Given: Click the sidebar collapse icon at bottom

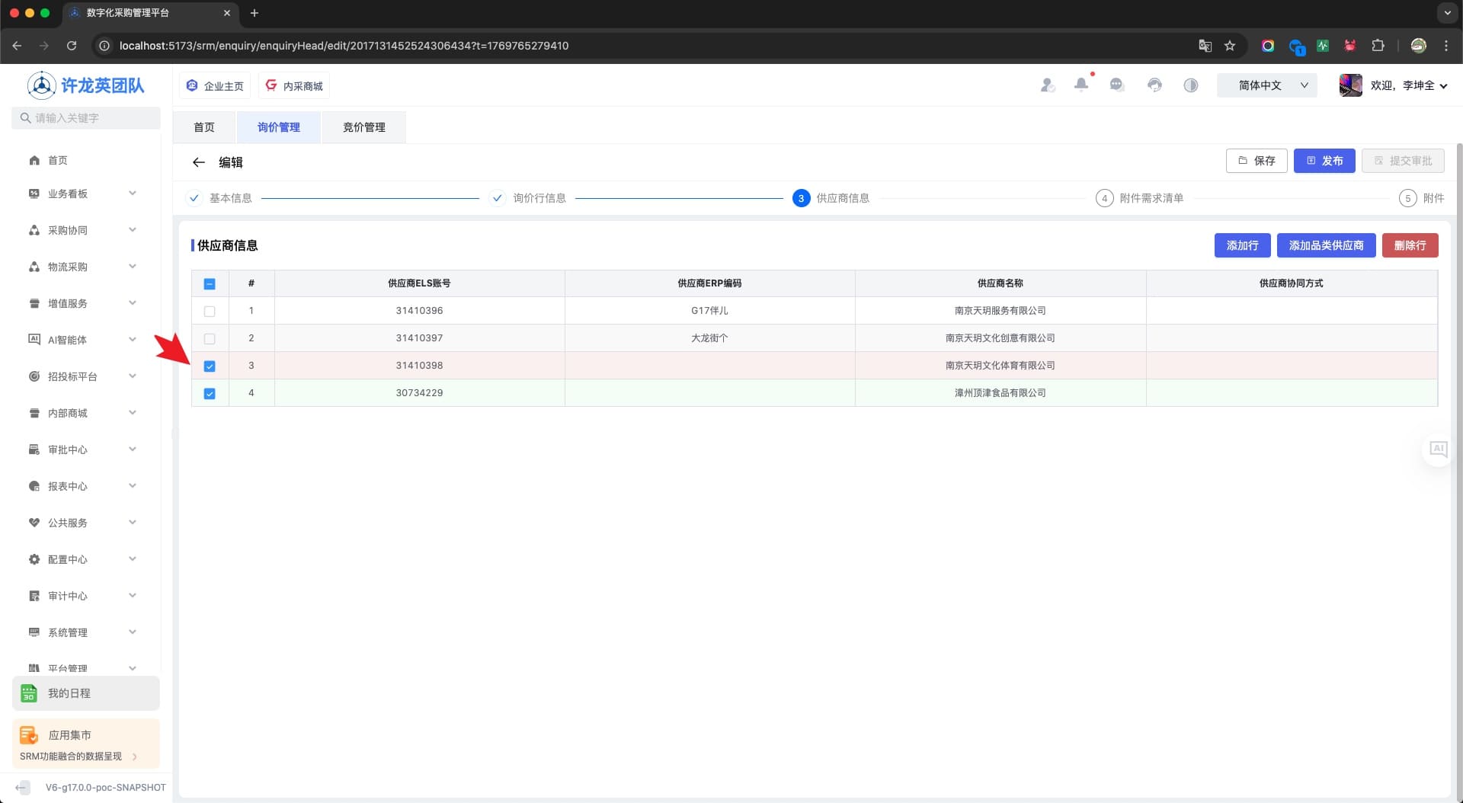Looking at the screenshot, I should (23, 788).
